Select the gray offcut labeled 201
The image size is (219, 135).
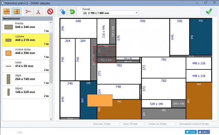tap(164, 114)
